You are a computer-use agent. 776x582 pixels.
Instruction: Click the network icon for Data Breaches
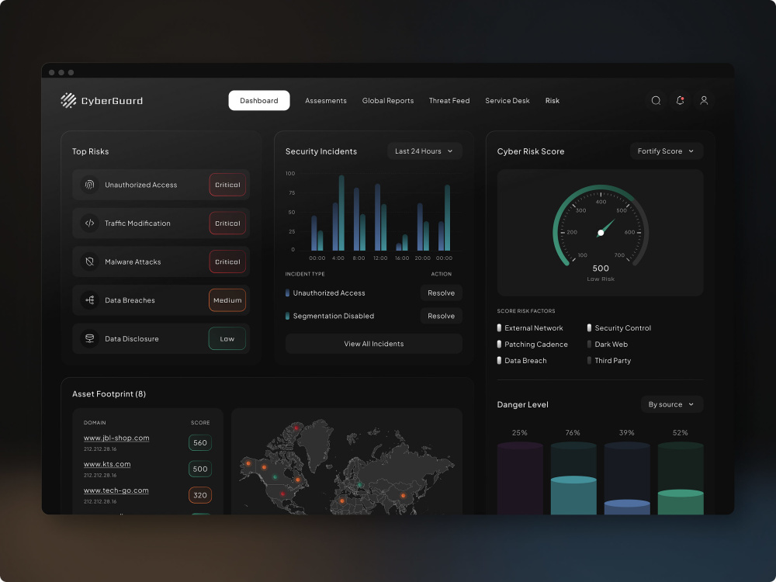pyautogui.click(x=89, y=300)
